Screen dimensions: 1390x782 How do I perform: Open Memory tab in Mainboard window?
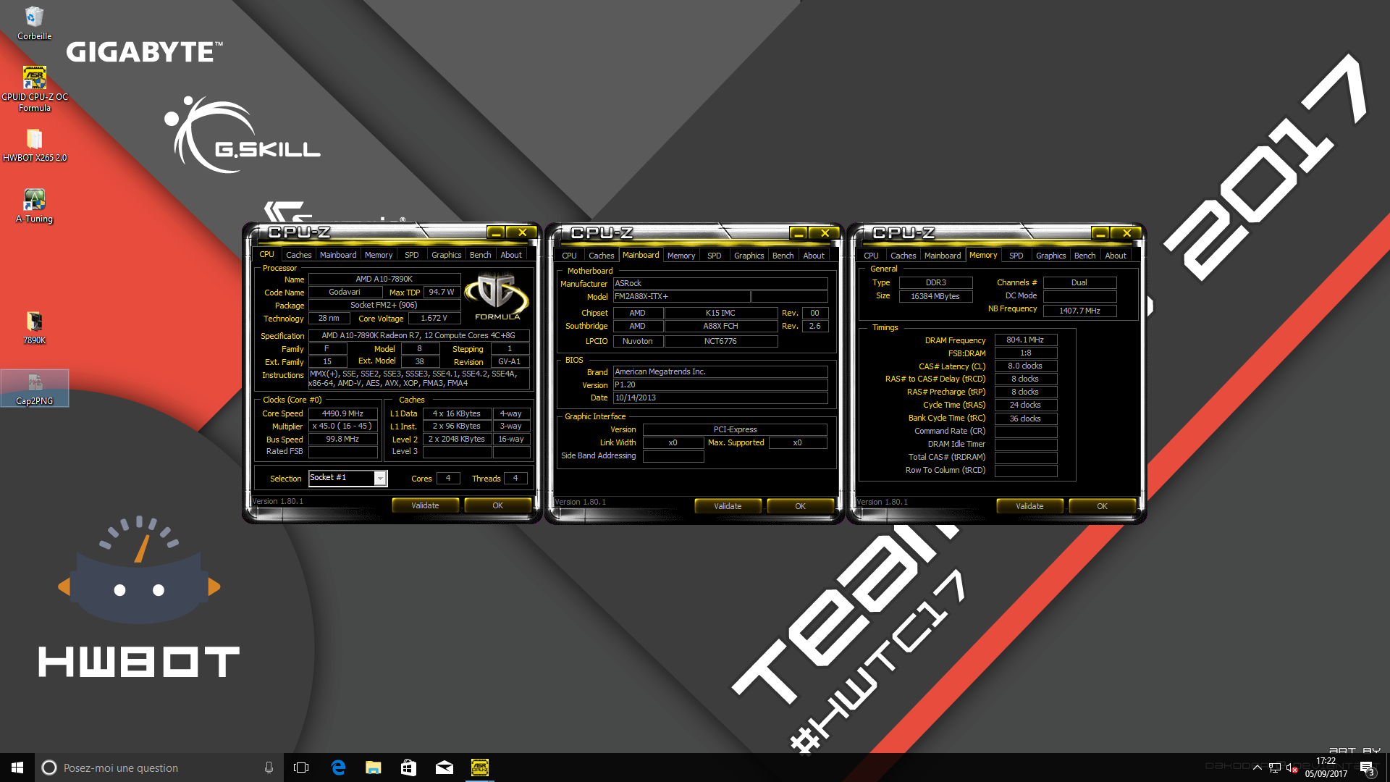[681, 256]
